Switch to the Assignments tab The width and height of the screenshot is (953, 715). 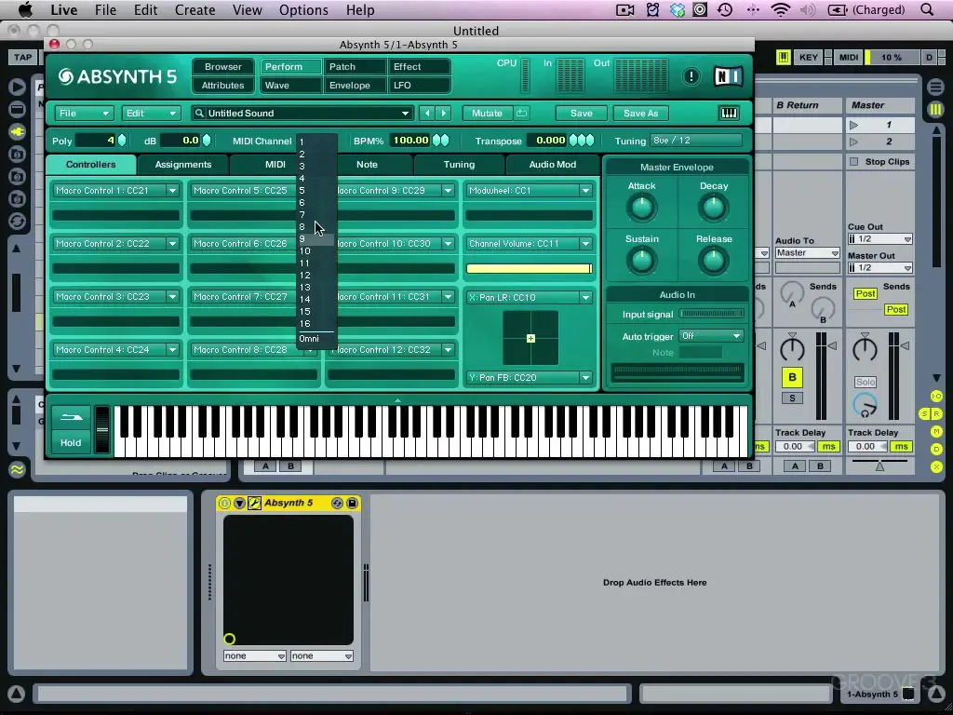[182, 164]
